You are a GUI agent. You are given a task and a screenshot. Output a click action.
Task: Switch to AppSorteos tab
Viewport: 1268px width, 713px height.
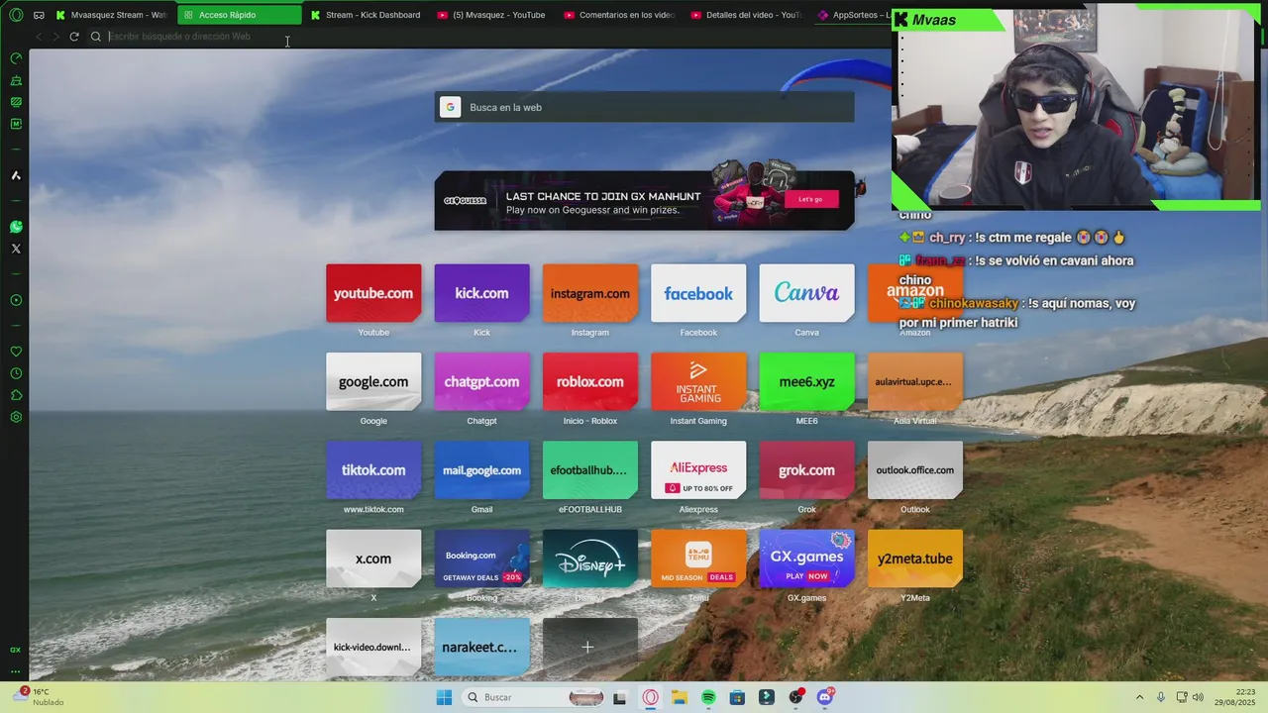pos(854,15)
